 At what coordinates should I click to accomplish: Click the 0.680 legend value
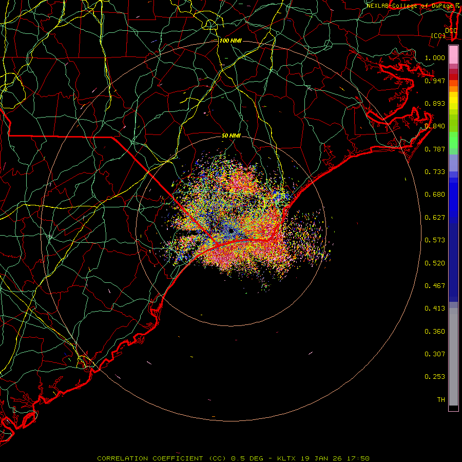point(435,195)
